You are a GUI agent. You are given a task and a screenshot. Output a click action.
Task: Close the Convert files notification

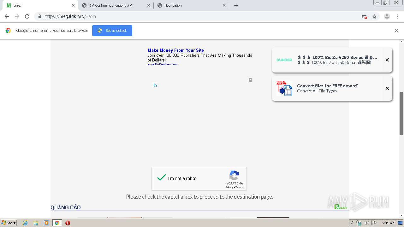tap(387, 88)
